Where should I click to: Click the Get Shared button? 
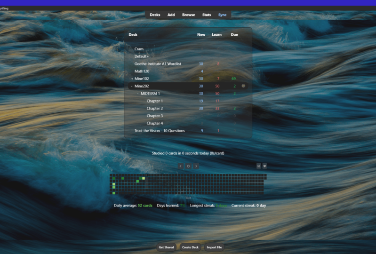[166, 247]
